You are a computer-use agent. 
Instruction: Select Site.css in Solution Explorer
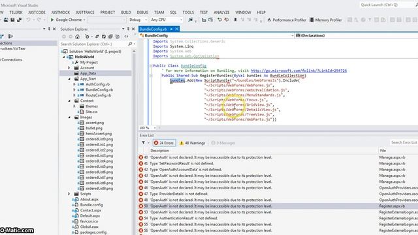(91, 112)
